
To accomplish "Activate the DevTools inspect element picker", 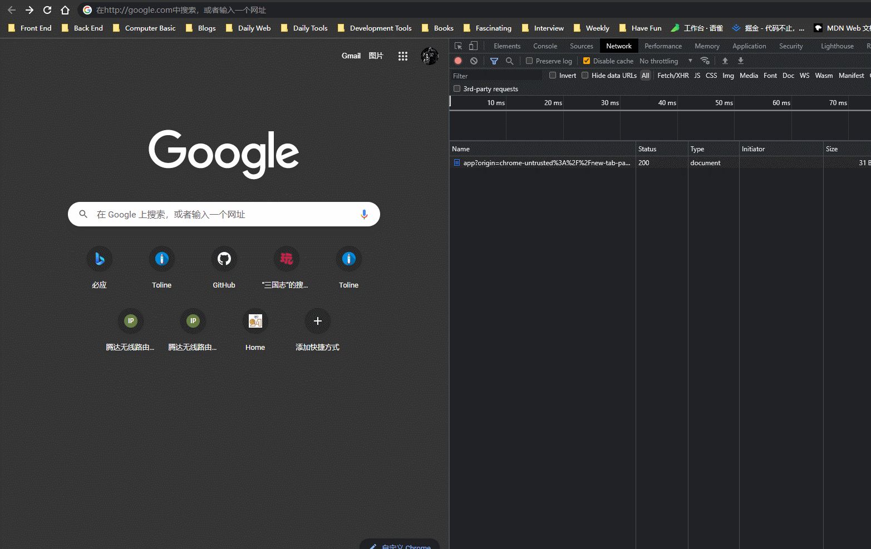I will coord(458,46).
